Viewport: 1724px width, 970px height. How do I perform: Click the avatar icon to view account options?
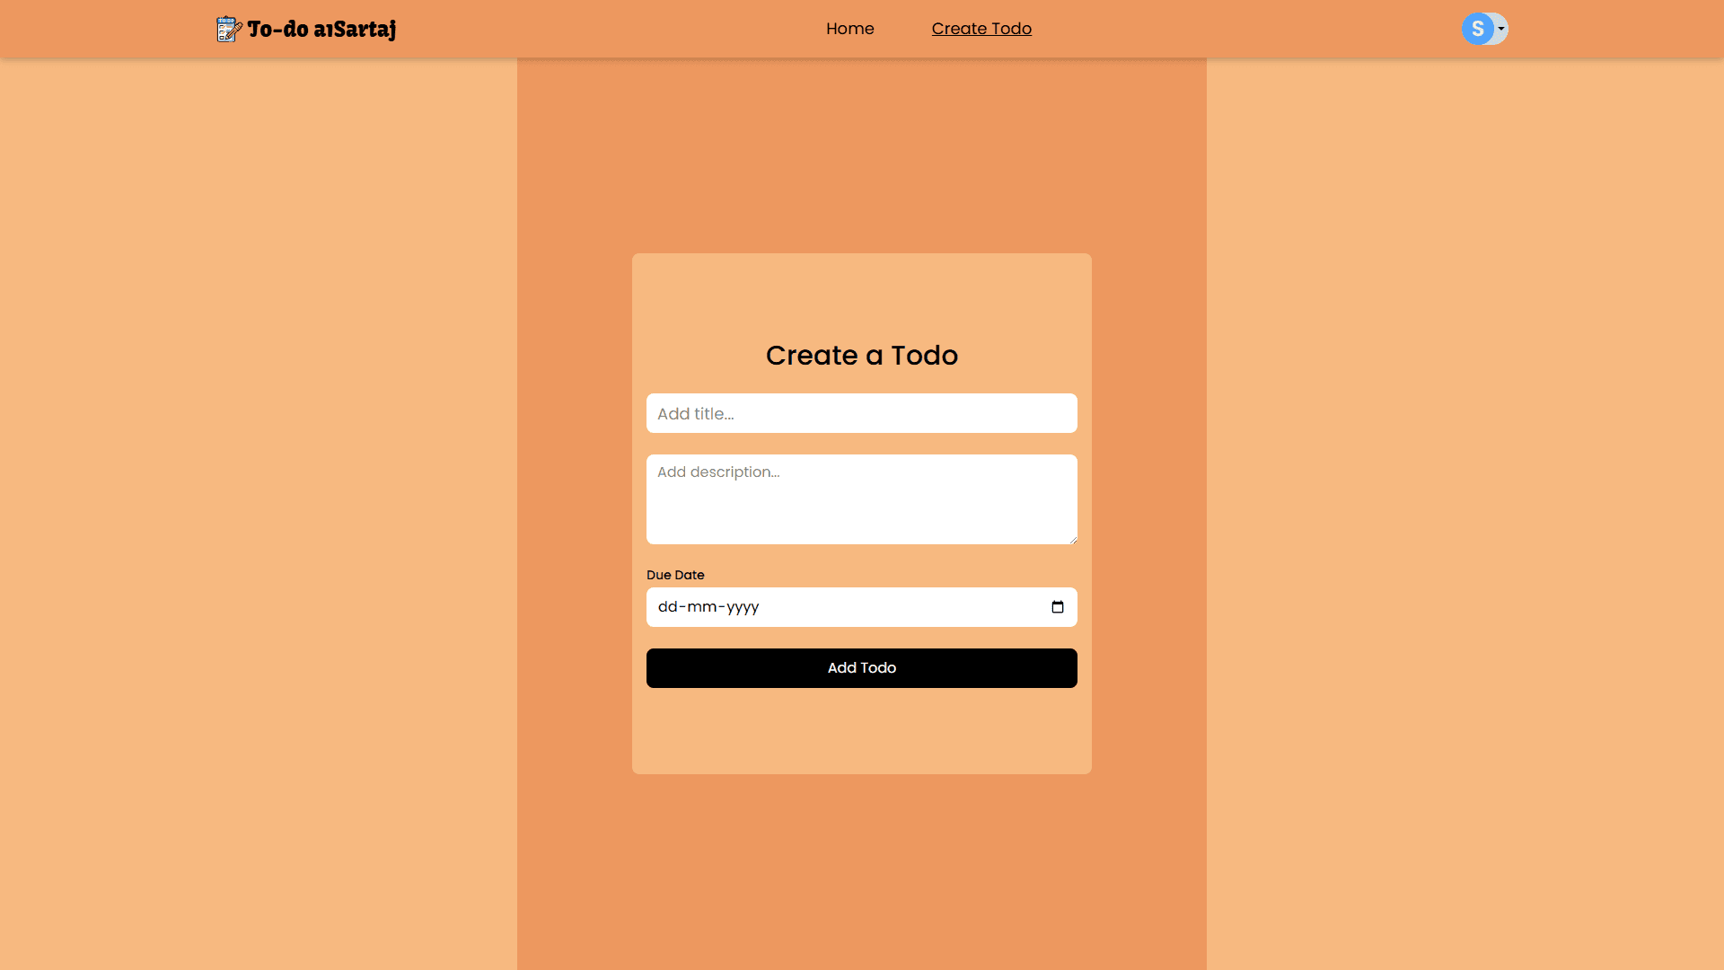[1478, 28]
